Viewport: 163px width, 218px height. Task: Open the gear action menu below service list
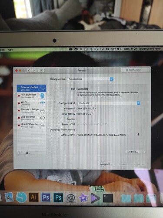(28, 153)
